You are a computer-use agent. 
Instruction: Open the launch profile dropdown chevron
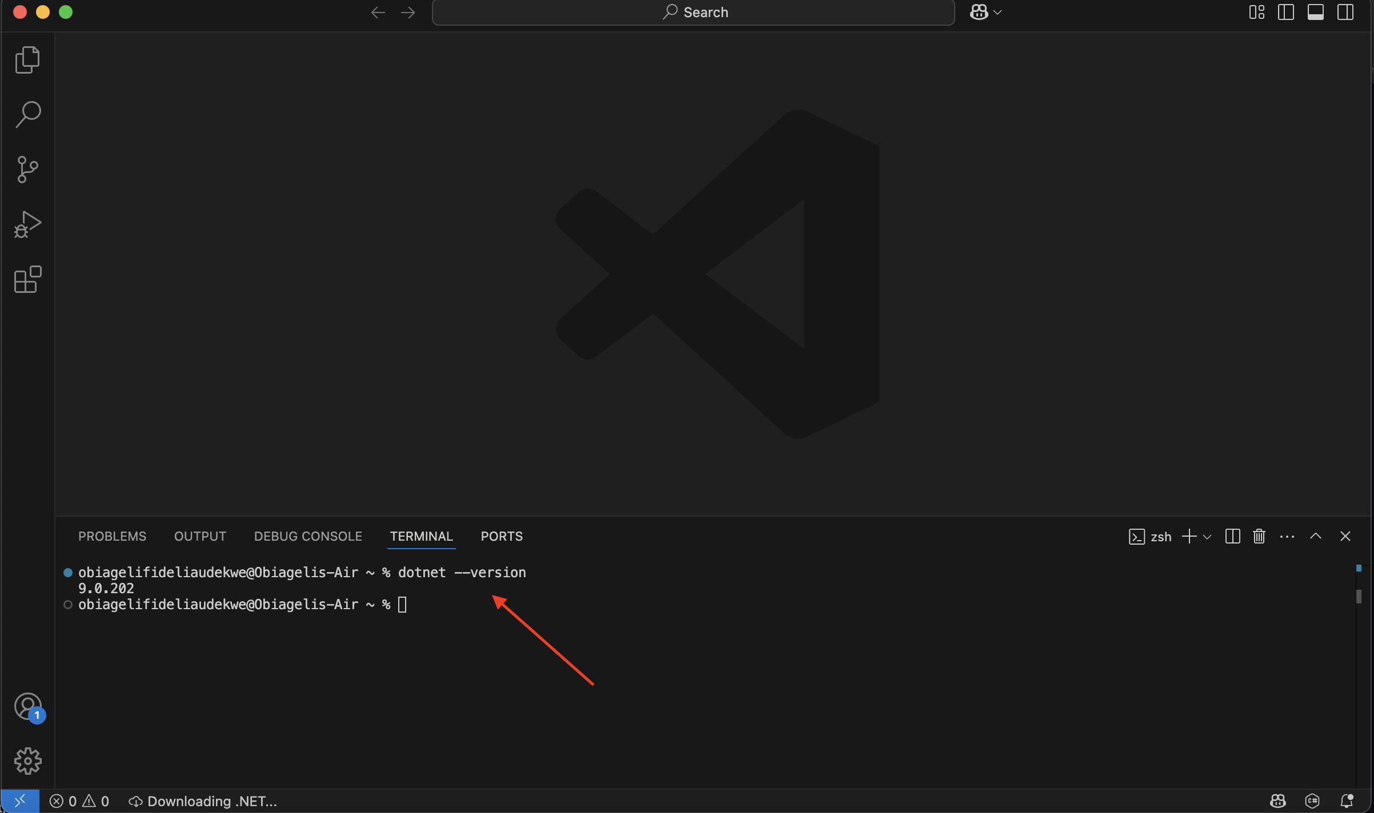tap(1207, 537)
